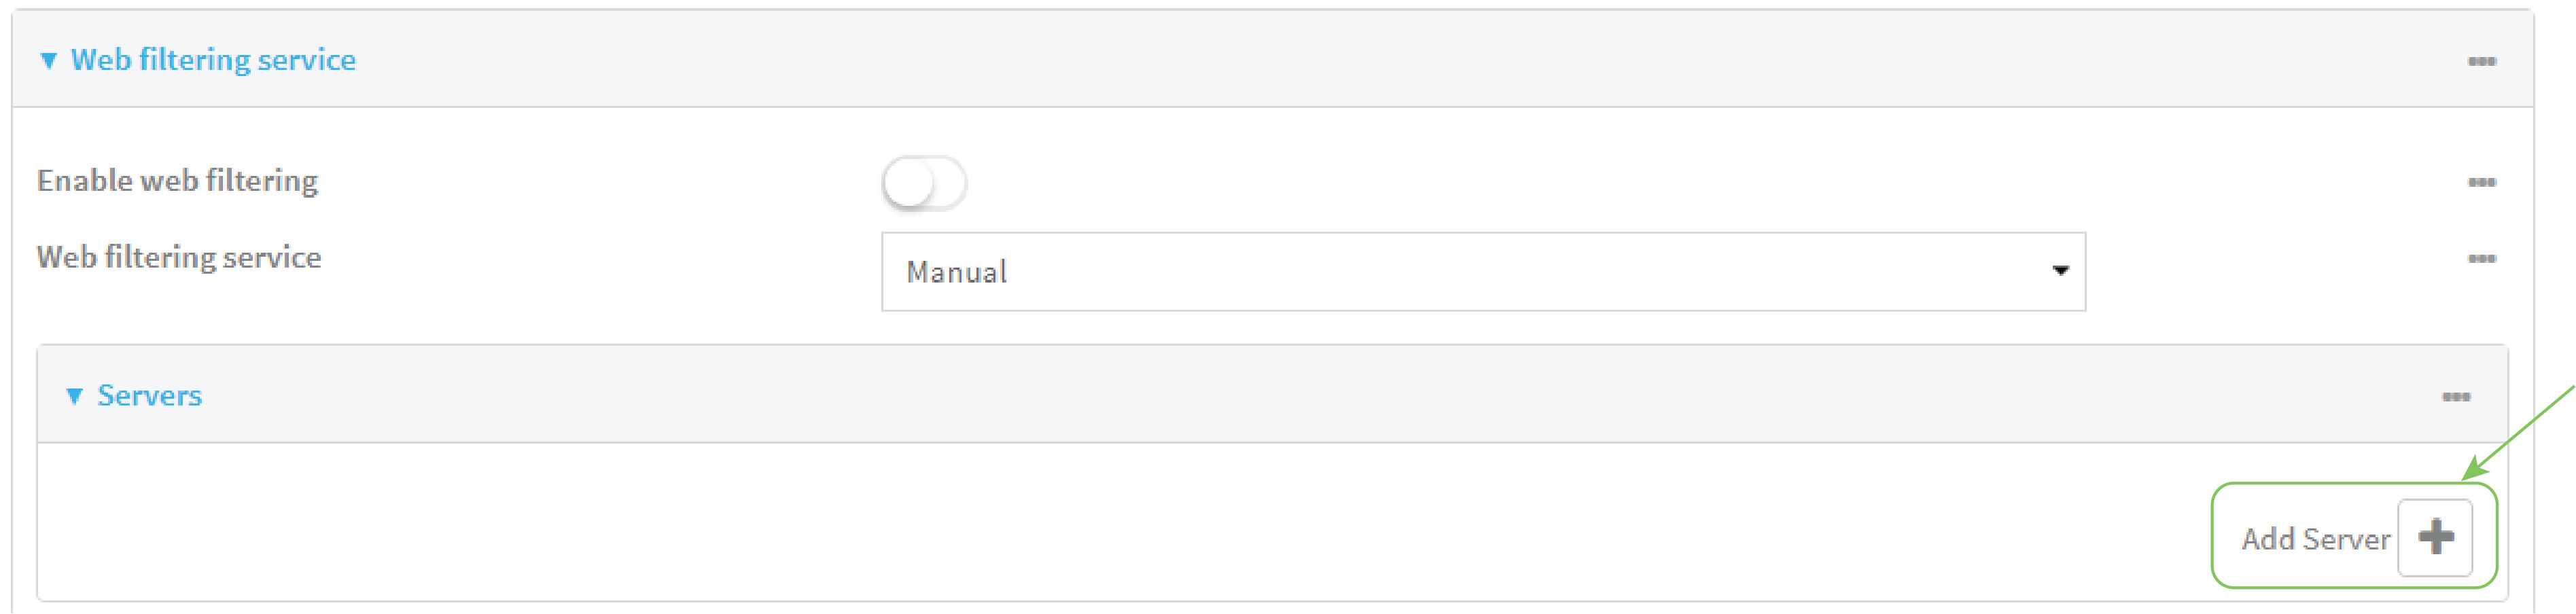Collapse the Web filtering service section triangle

pyautogui.click(x=48, y=61)
